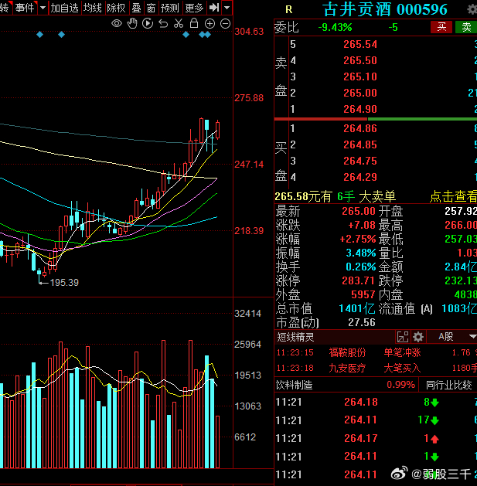Open the 短线精灵 settings gear
477x486 pixels.
tap(418, 337)
